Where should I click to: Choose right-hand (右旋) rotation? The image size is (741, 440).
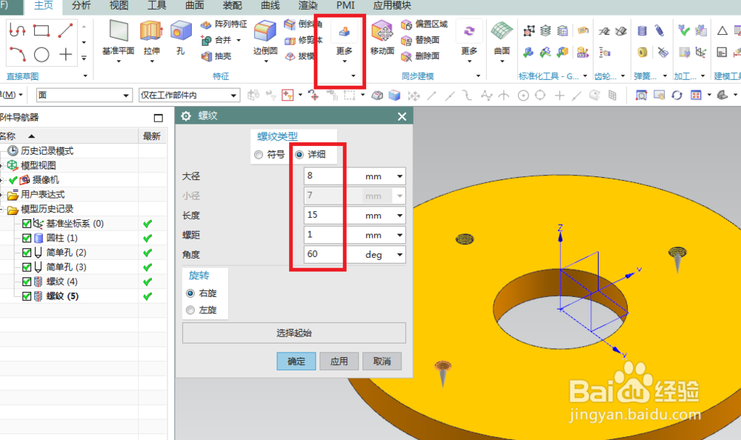click(x=190, y=293)
